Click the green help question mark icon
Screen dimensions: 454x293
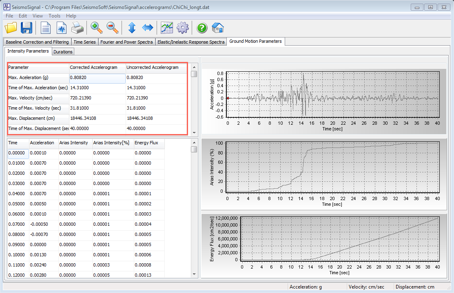202,28
